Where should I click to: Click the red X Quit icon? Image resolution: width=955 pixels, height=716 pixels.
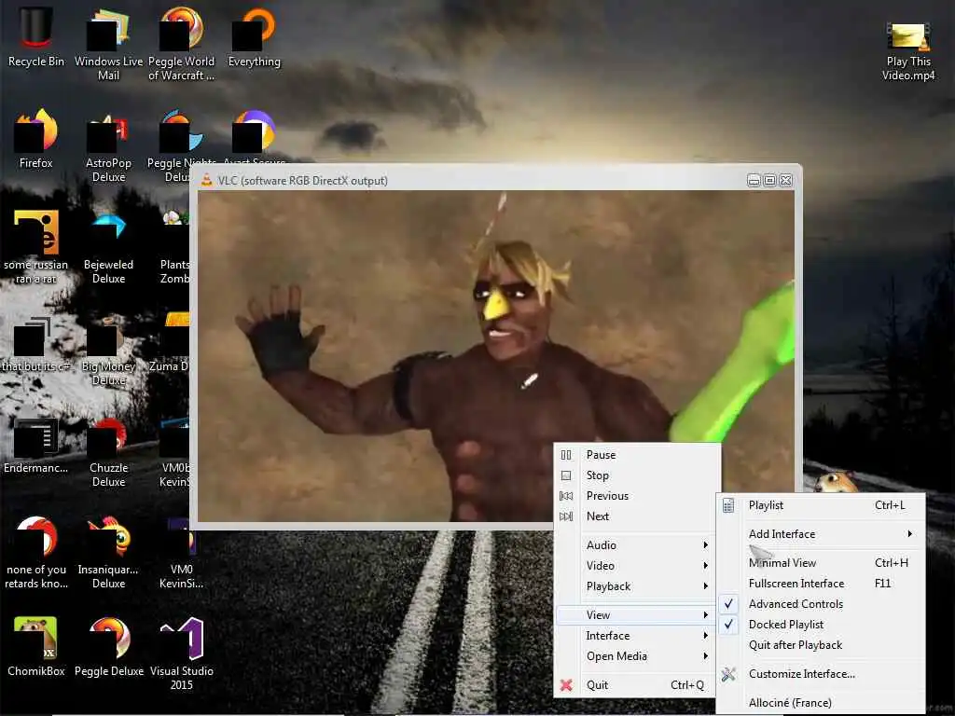(566, 685)
